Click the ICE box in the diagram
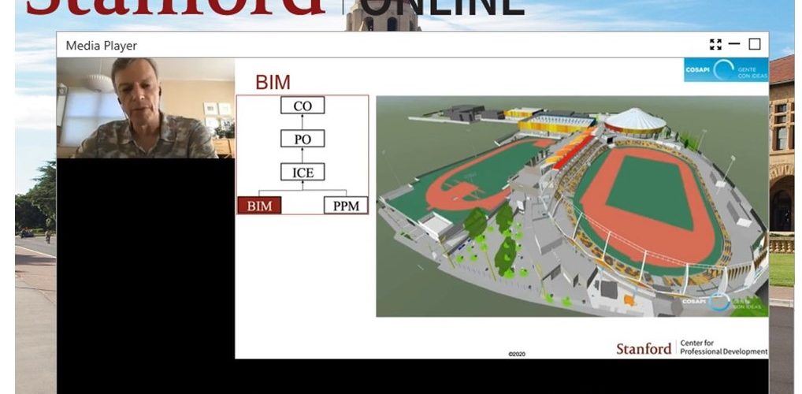This screenshot has height=394, width=802. click(303, 172)
